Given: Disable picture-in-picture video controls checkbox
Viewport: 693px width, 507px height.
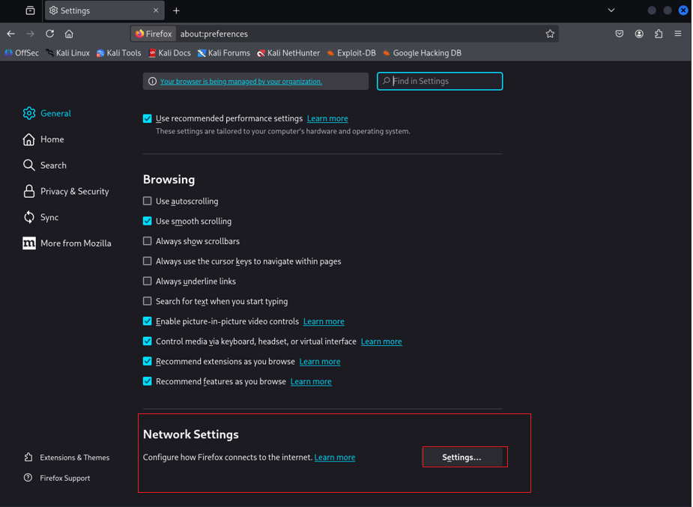Looking at the screenshot, I should (x=147, y=321).
